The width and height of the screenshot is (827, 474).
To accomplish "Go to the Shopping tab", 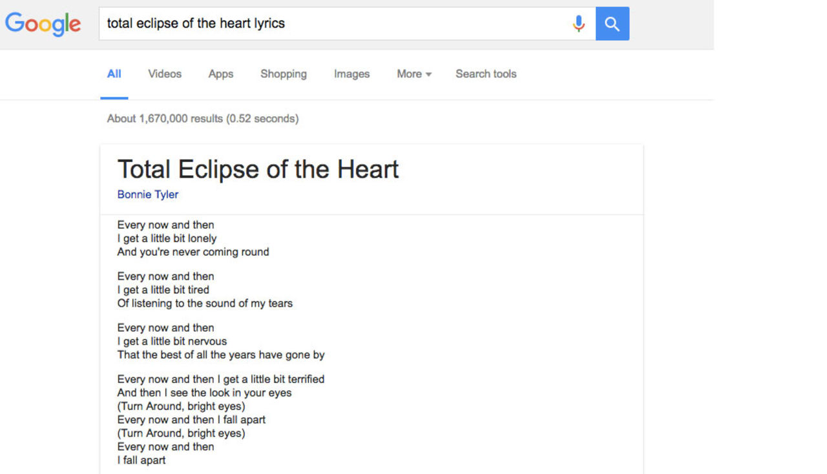I will coord(283,74).
